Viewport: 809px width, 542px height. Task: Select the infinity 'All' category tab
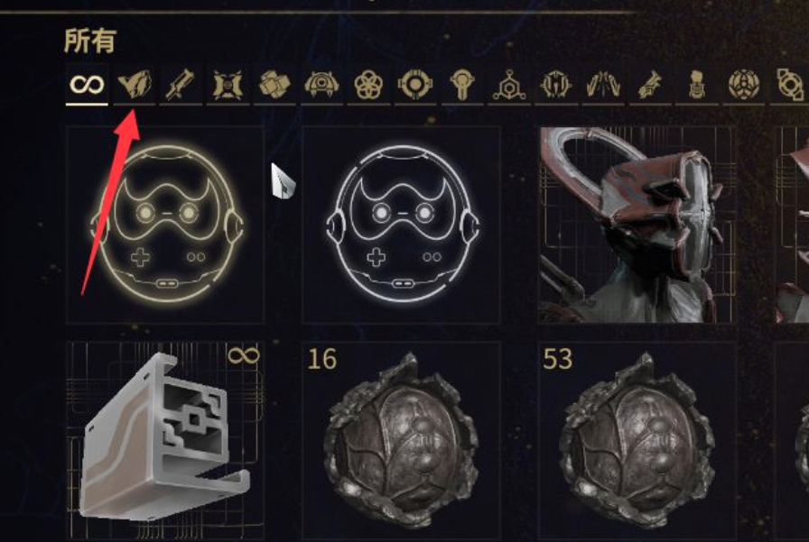(87, 85)
